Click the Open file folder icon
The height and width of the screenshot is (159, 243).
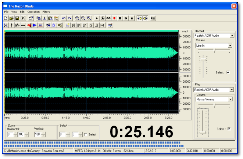(x=11, y=18)
